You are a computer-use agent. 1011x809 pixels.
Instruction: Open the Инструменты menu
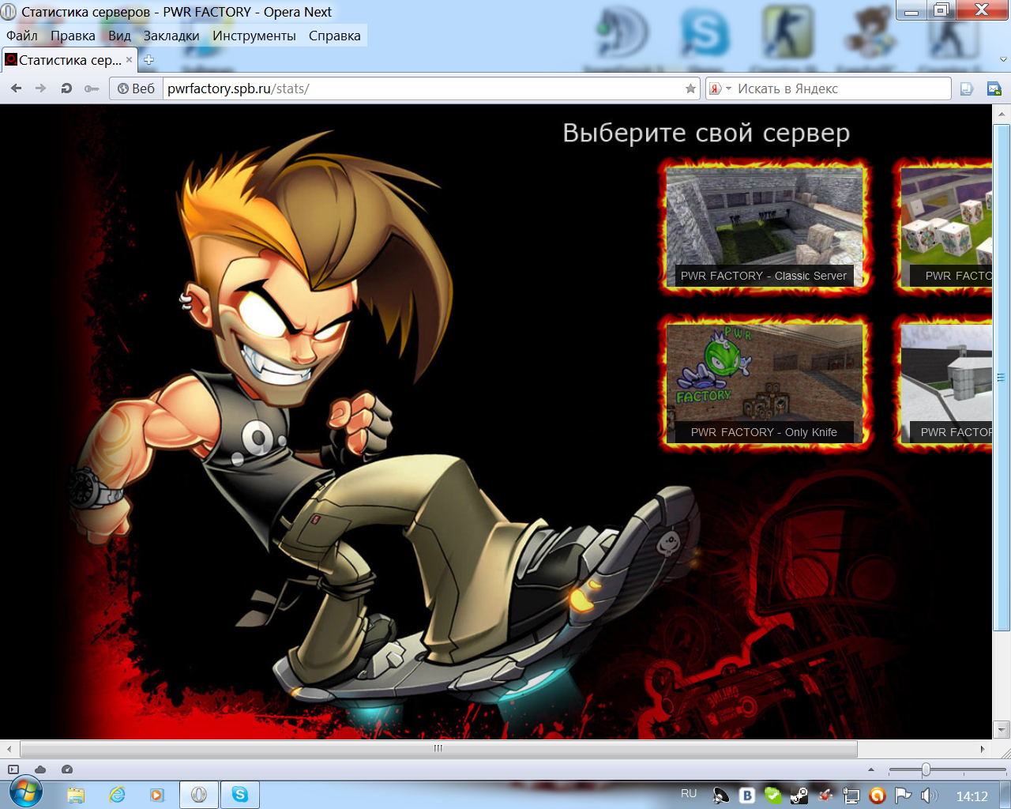tap(254, 36)
